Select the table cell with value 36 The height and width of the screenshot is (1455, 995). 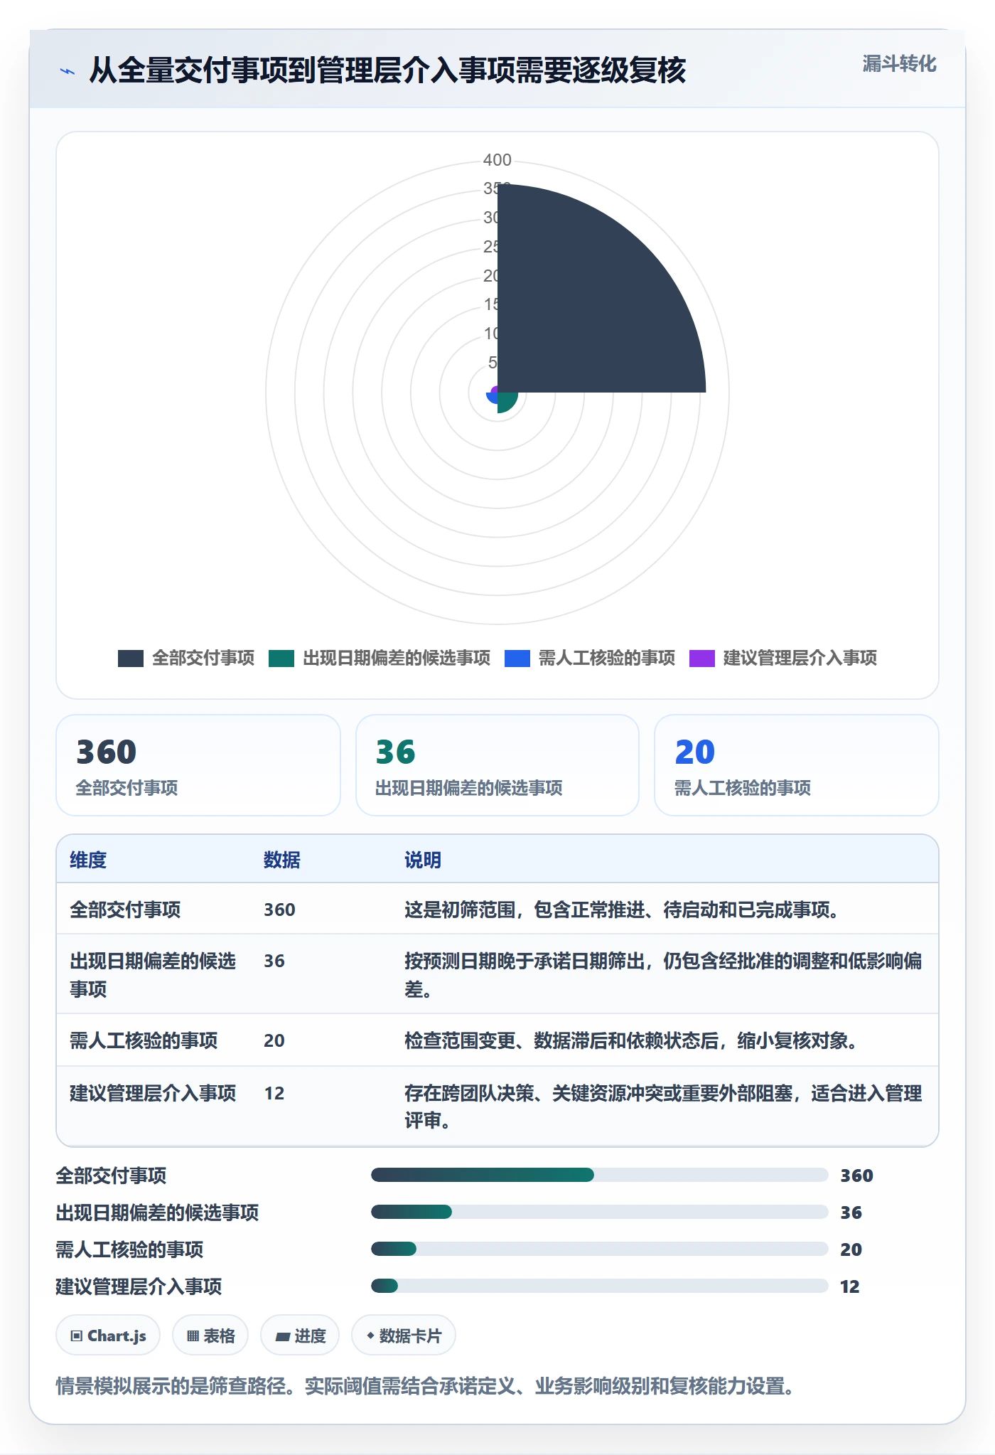pos(274,961)
